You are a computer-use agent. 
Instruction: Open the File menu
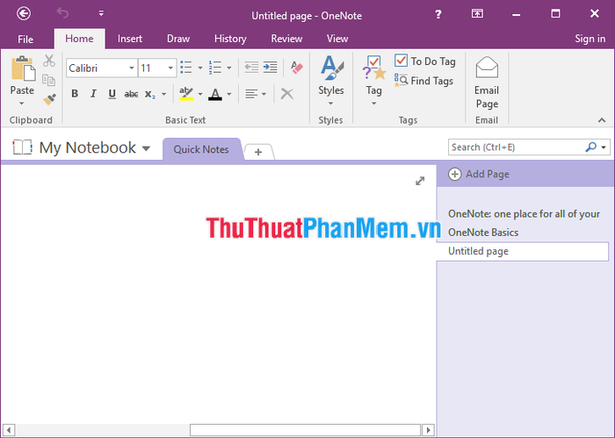(25, 39)
